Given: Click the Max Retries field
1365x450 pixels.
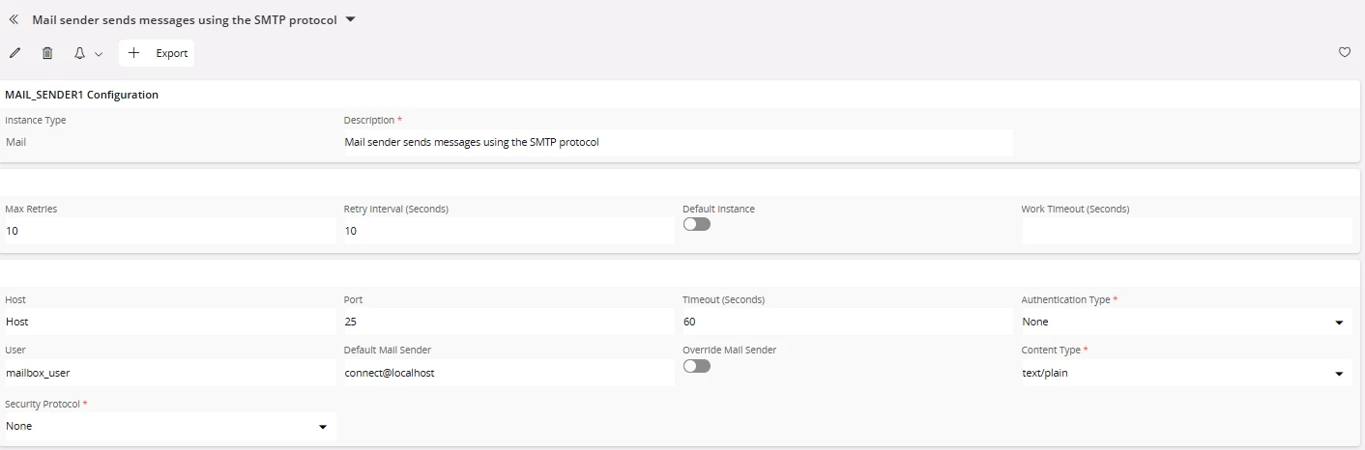Looking at the screenshot, I should [171, 231].
